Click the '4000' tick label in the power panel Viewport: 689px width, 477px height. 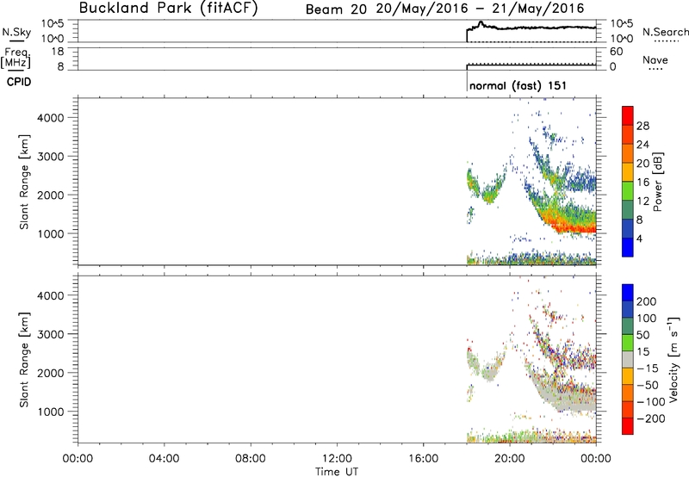point(50,118)
